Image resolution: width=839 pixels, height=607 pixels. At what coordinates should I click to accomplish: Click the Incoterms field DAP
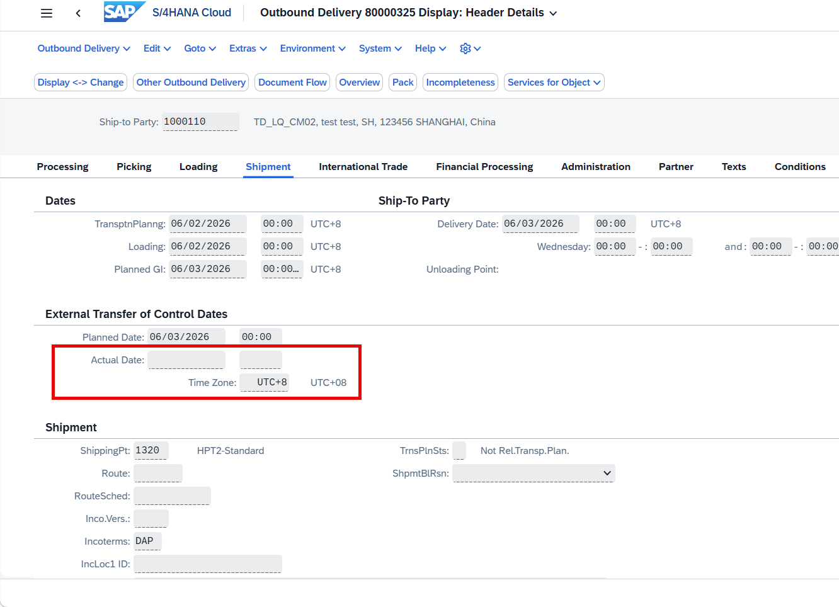tap(147, 541)
